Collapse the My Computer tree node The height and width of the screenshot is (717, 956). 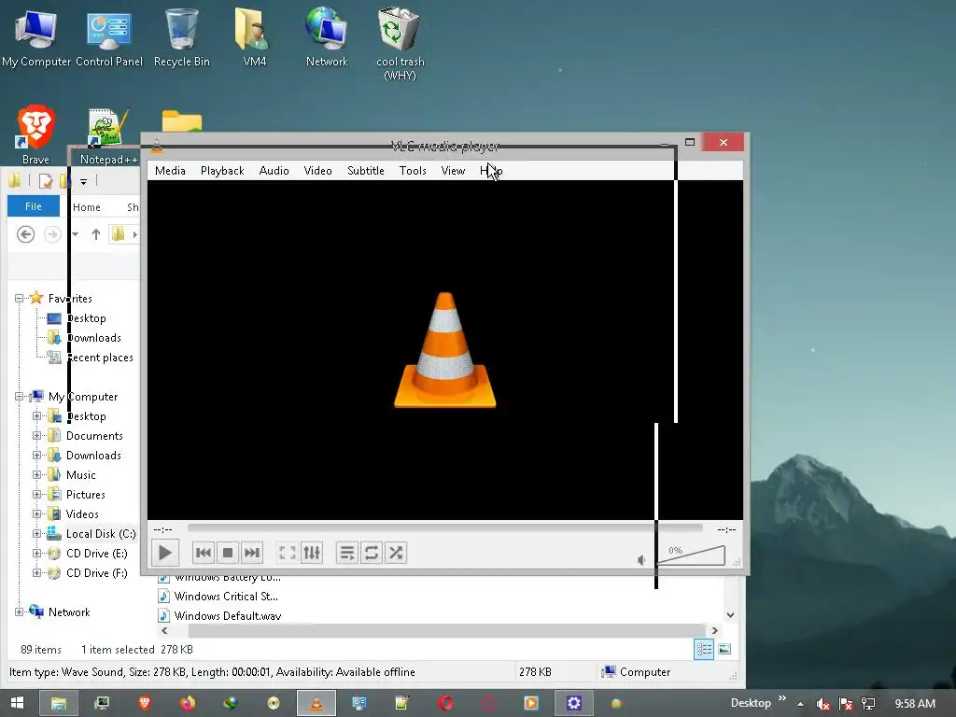19,396
